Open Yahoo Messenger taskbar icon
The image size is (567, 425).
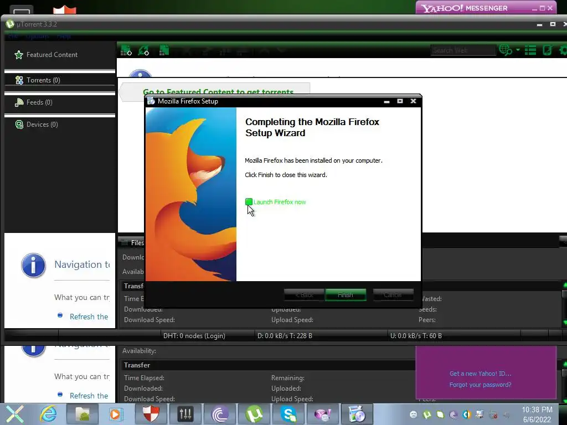point(323,414)
